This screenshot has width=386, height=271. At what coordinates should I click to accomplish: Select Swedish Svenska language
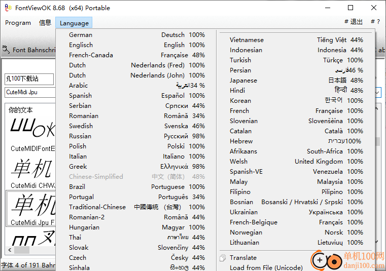tap(136, 126)
